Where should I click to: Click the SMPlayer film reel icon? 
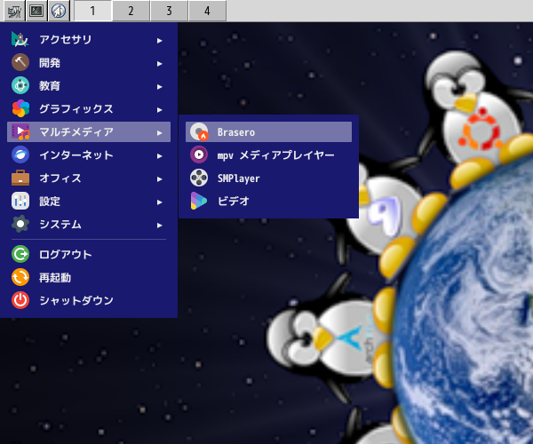pyautogui.click(x=199, y=178)
